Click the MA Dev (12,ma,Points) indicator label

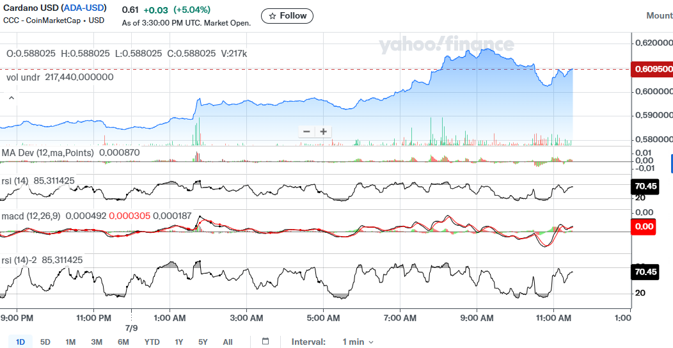point(47,153)
